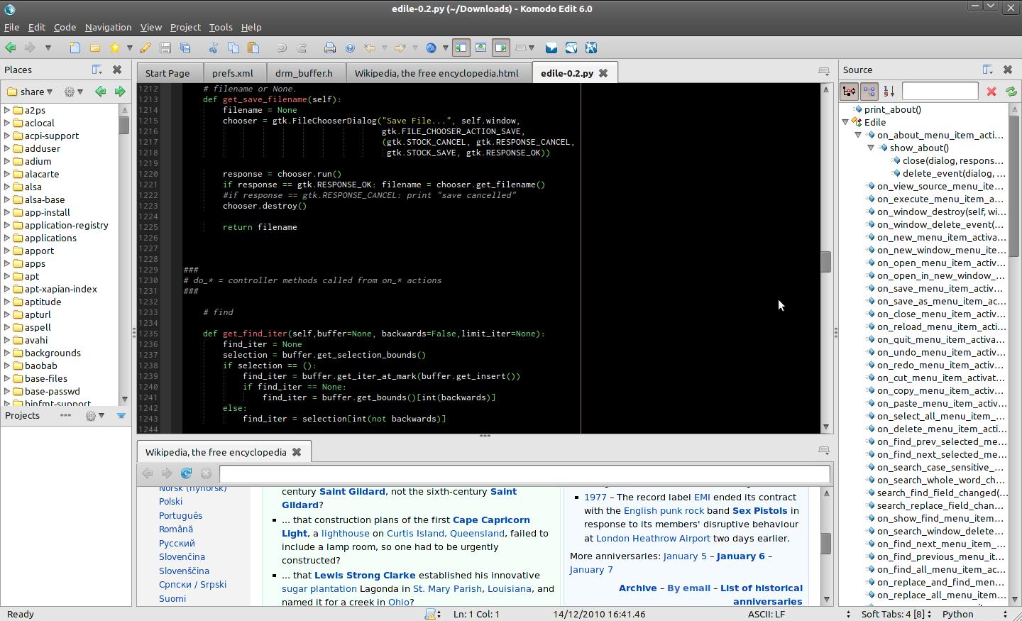Click inside the Source panel search field

(940, 90)
